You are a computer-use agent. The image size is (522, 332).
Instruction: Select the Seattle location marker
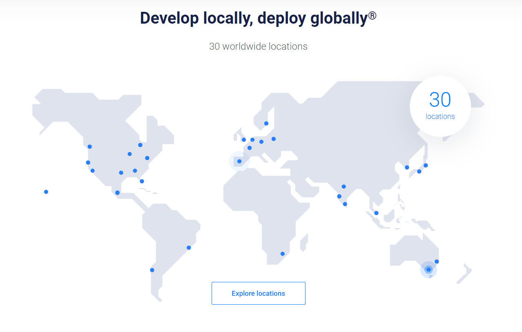pyautogui.click(x=89, y=145)
